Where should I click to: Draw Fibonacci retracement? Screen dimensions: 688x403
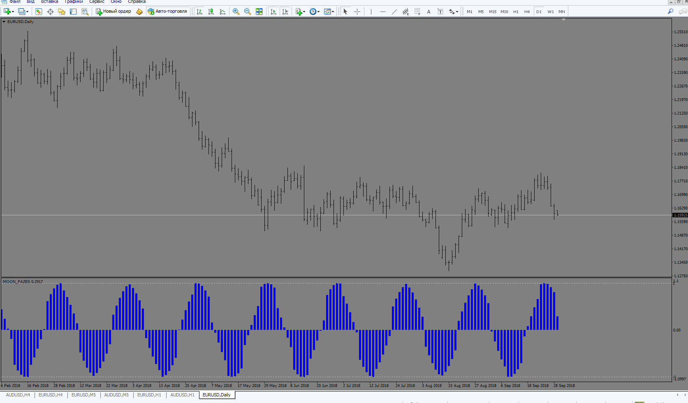pyautogui.click(x=417, y=12)
